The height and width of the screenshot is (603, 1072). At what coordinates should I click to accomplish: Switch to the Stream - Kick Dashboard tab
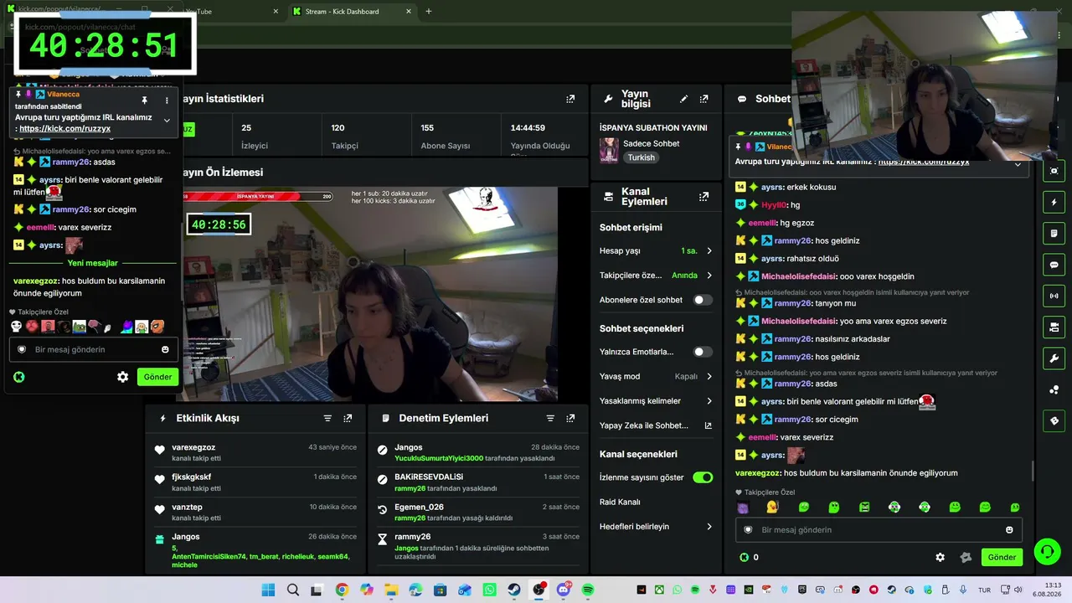point(353,12)
